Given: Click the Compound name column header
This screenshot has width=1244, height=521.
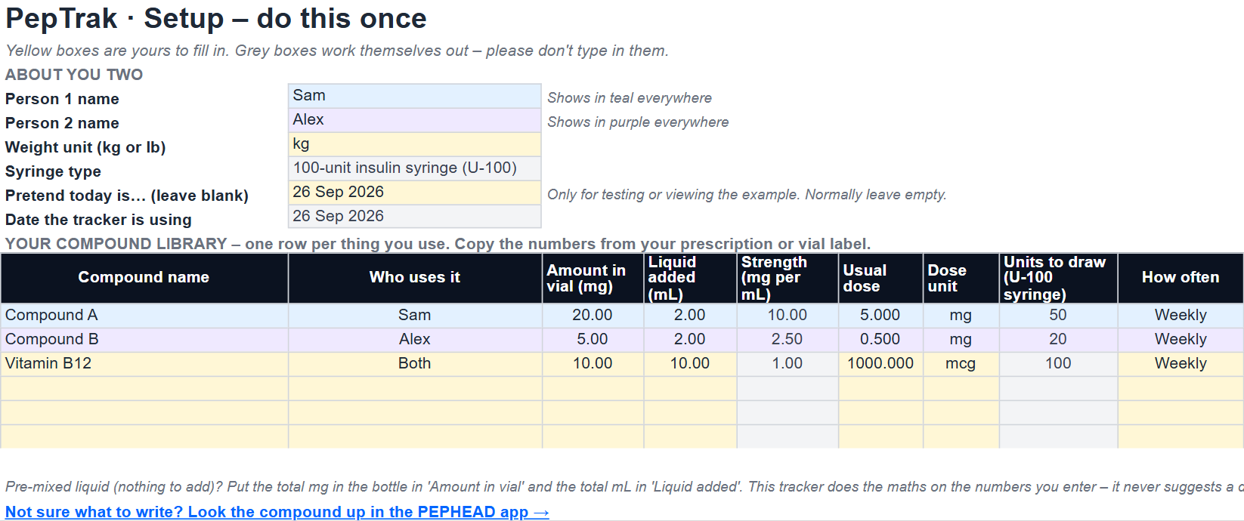Looking at the screenshot, I should (x=144, y=278).
